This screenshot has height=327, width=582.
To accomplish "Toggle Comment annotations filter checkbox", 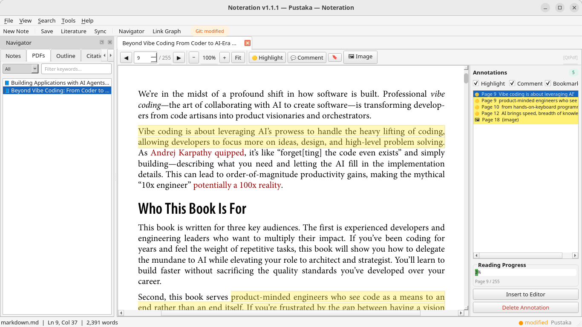I will tap(512, 83).
